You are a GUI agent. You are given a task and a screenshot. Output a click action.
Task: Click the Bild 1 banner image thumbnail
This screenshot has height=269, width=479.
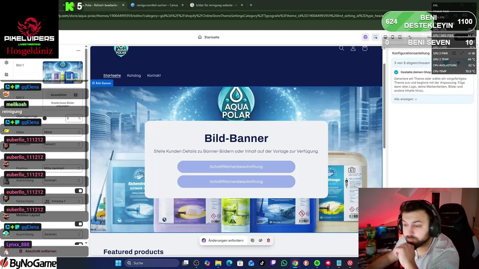click(62, 72)
